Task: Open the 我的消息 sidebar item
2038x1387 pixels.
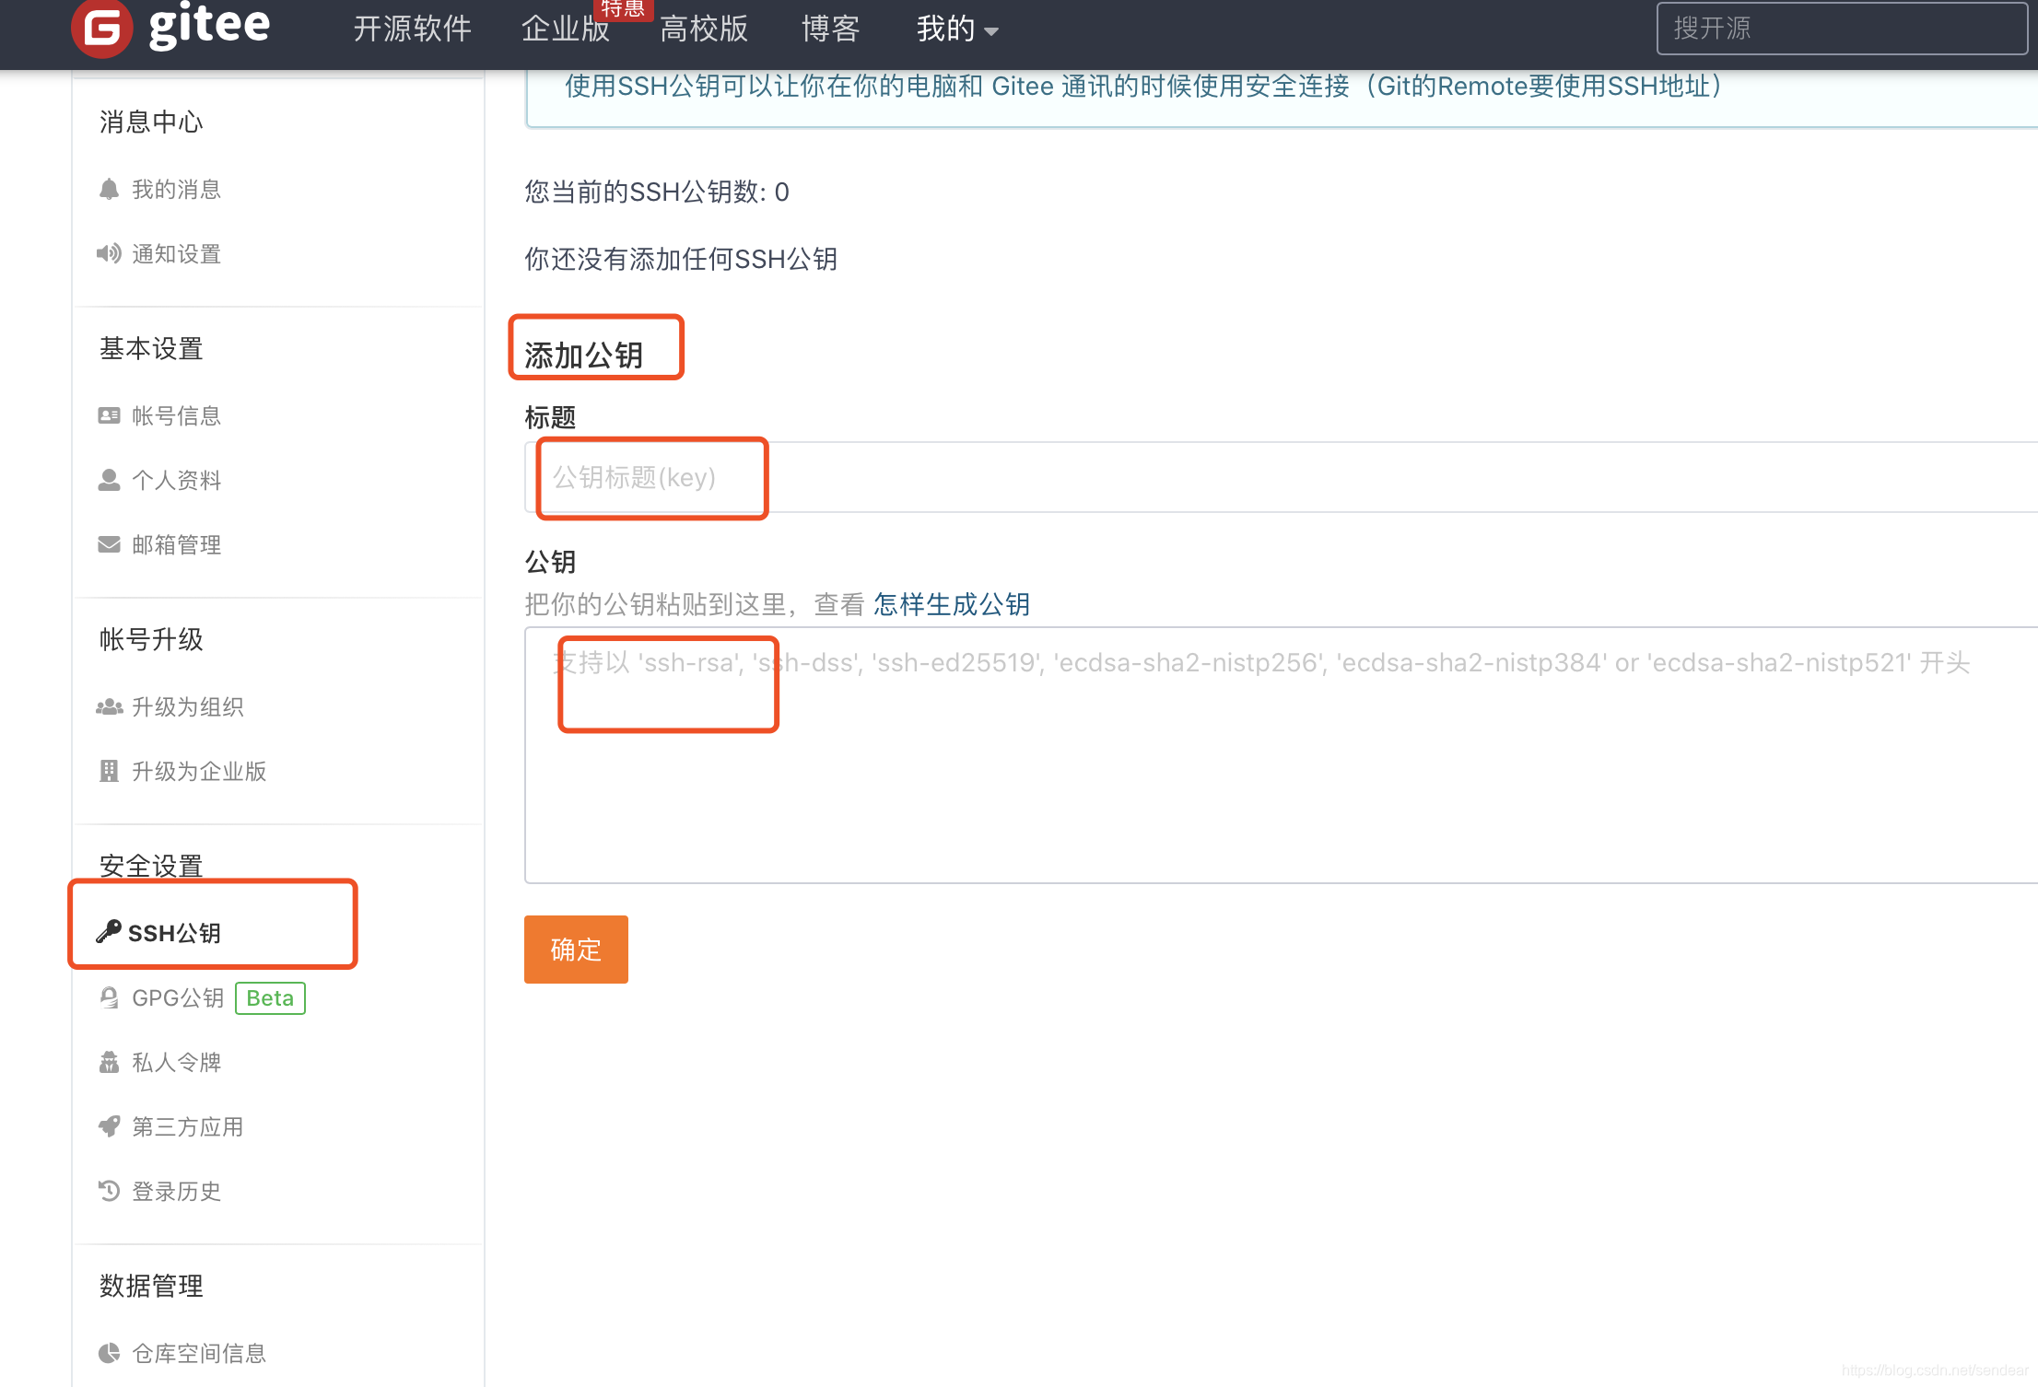Action: pyautogui.click(x=176, y=189)
